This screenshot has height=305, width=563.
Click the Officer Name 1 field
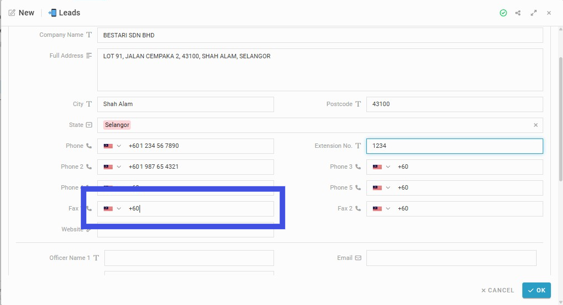click(x=189, y=258)
